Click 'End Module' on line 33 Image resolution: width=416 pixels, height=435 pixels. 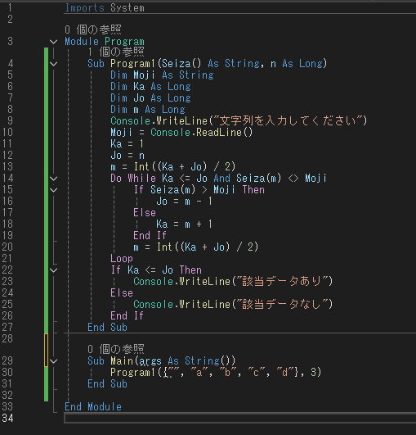click(93, 406)
